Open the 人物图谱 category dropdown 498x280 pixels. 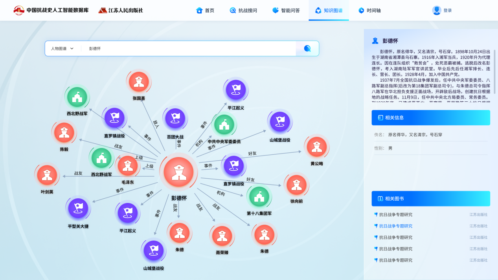point(62,49)
